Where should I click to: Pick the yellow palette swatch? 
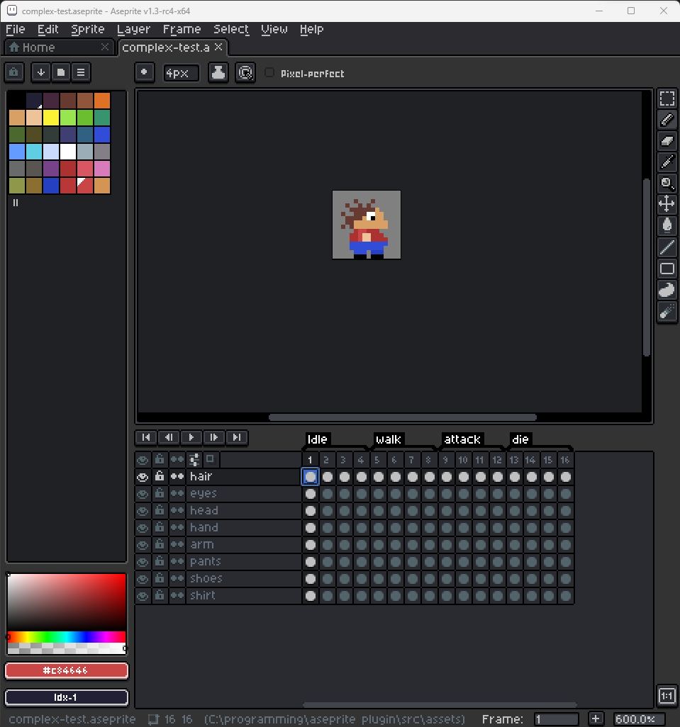(x=50, y=118)
